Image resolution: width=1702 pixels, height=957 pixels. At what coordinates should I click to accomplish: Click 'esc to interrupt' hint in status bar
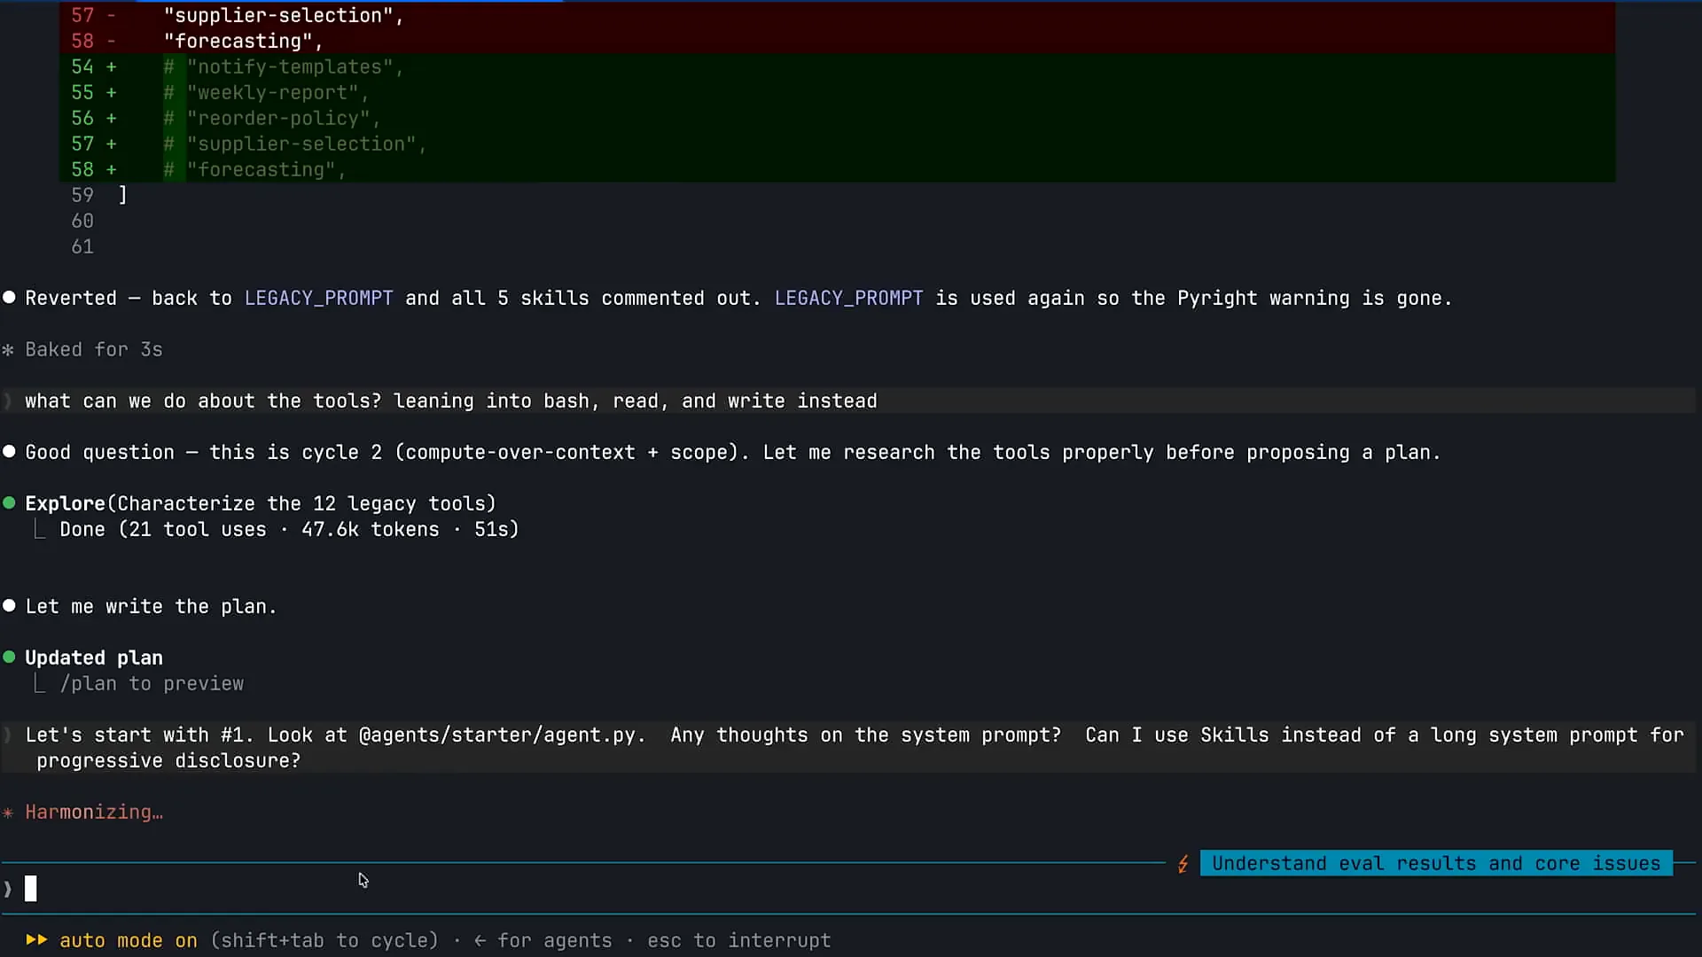(739, 940)
